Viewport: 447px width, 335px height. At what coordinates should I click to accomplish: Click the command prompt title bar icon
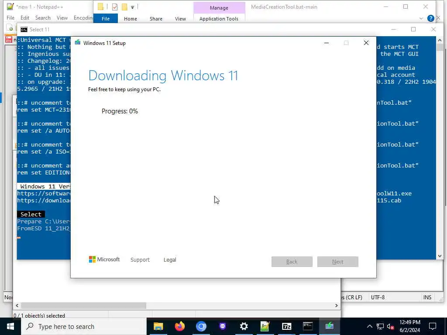click(24, 30)
